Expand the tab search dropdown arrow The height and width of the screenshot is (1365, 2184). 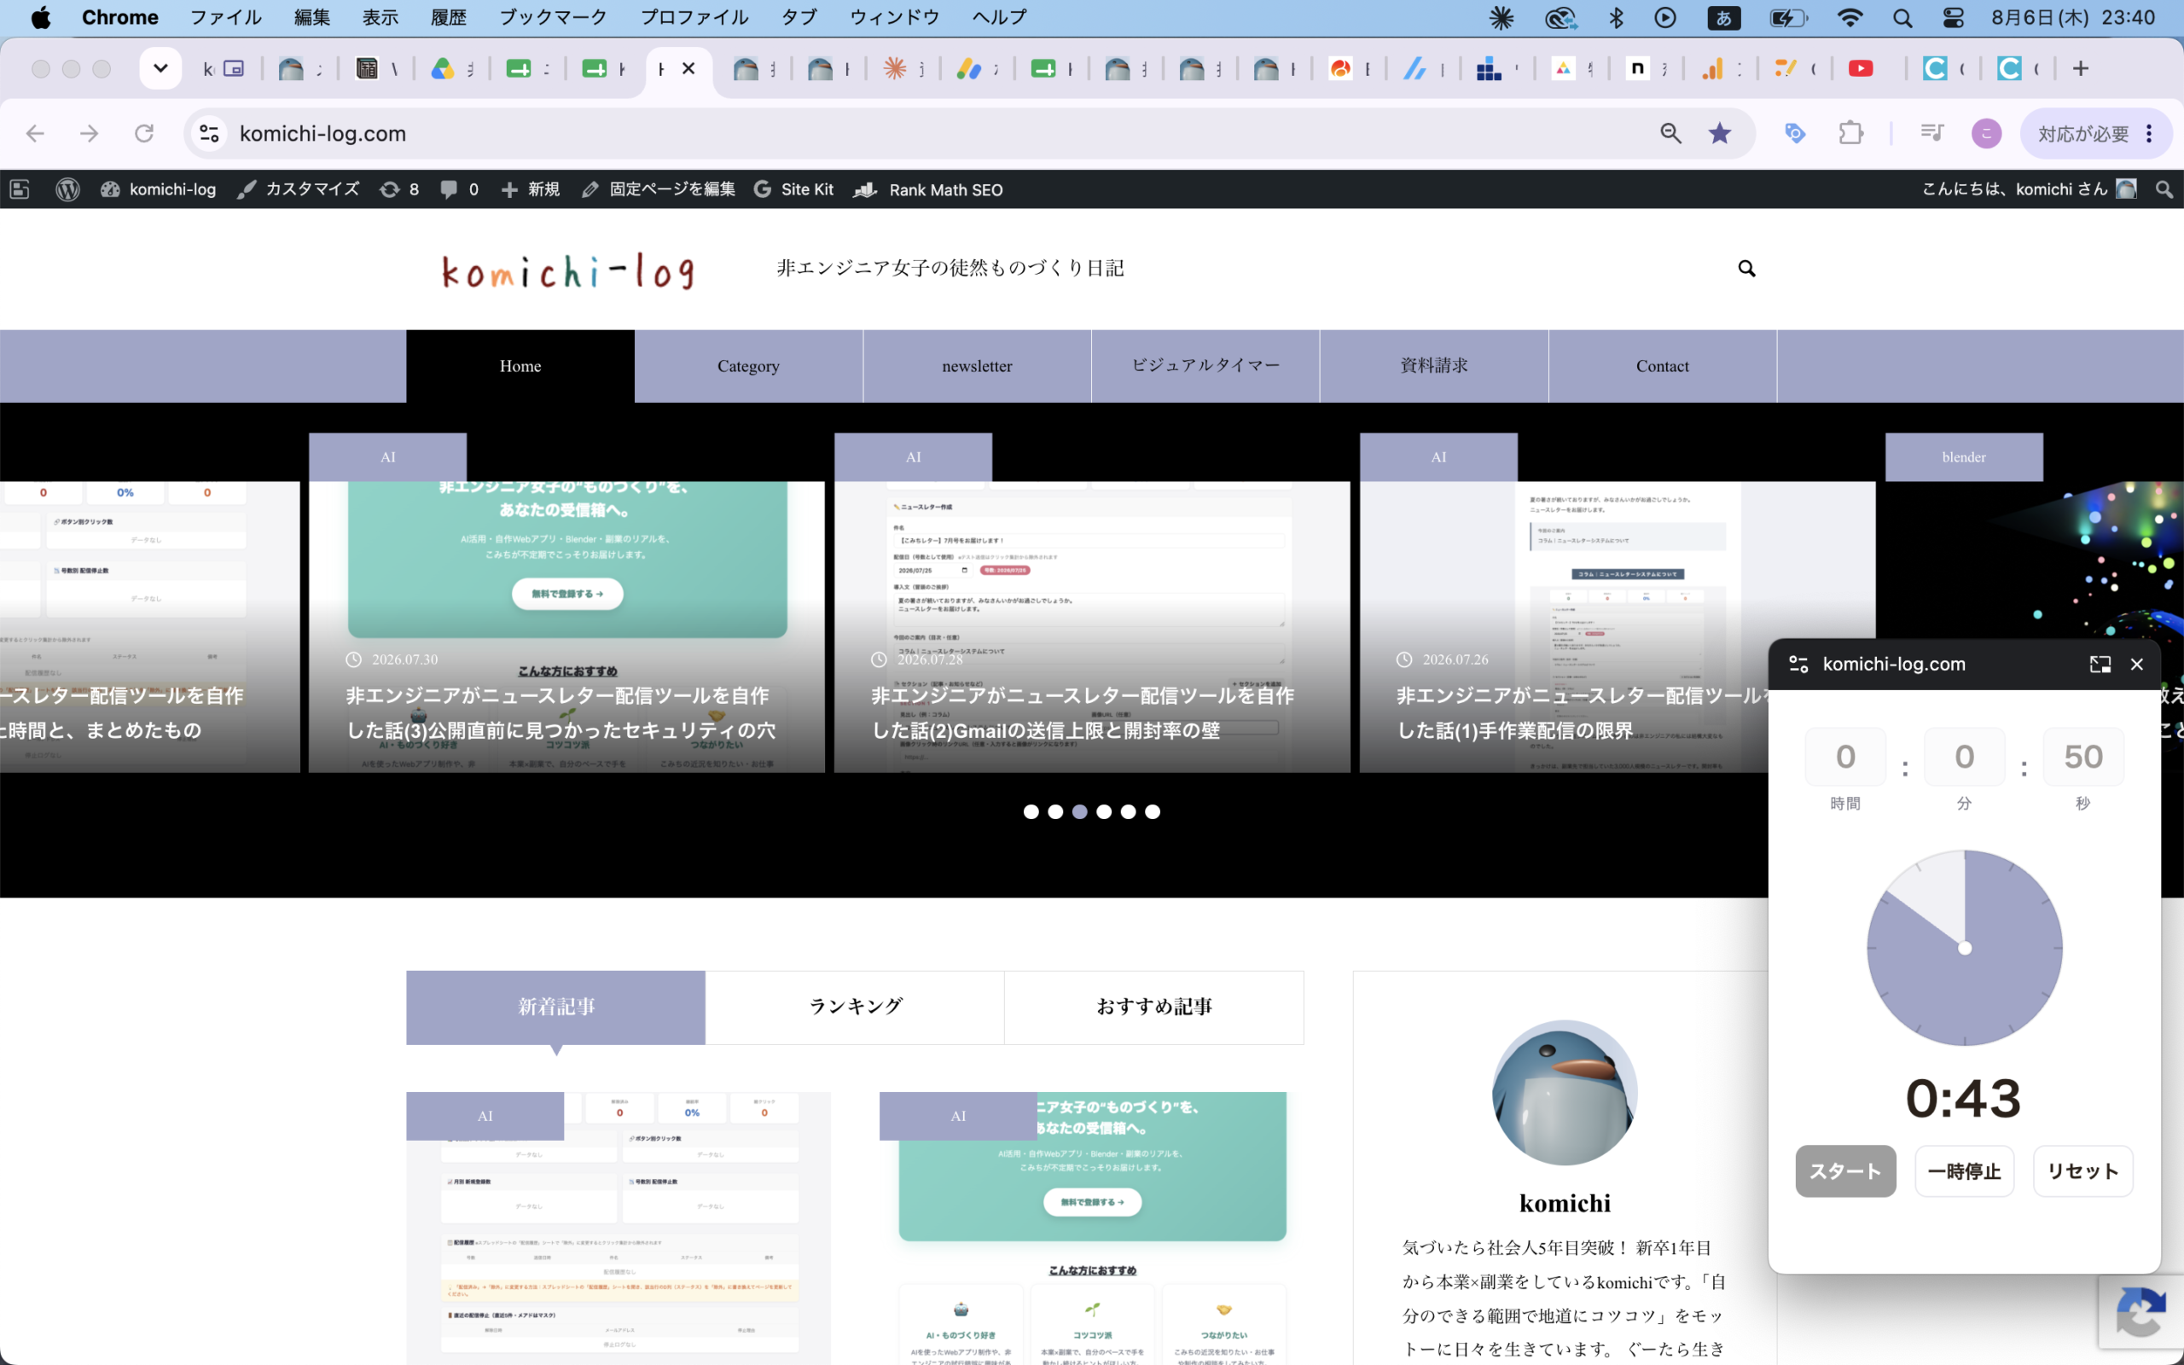coord(160,68)
